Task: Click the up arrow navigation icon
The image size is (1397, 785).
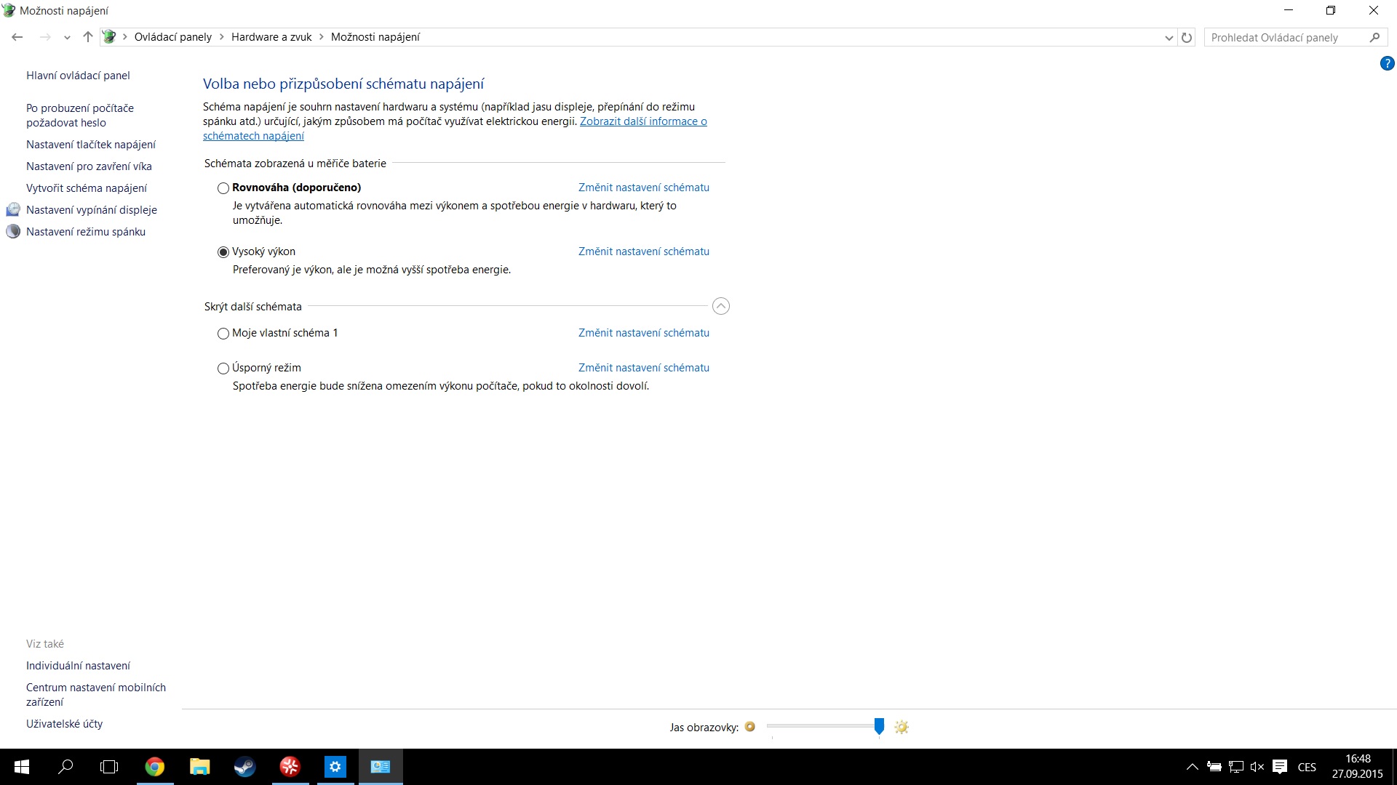Action: pos(88,37)
